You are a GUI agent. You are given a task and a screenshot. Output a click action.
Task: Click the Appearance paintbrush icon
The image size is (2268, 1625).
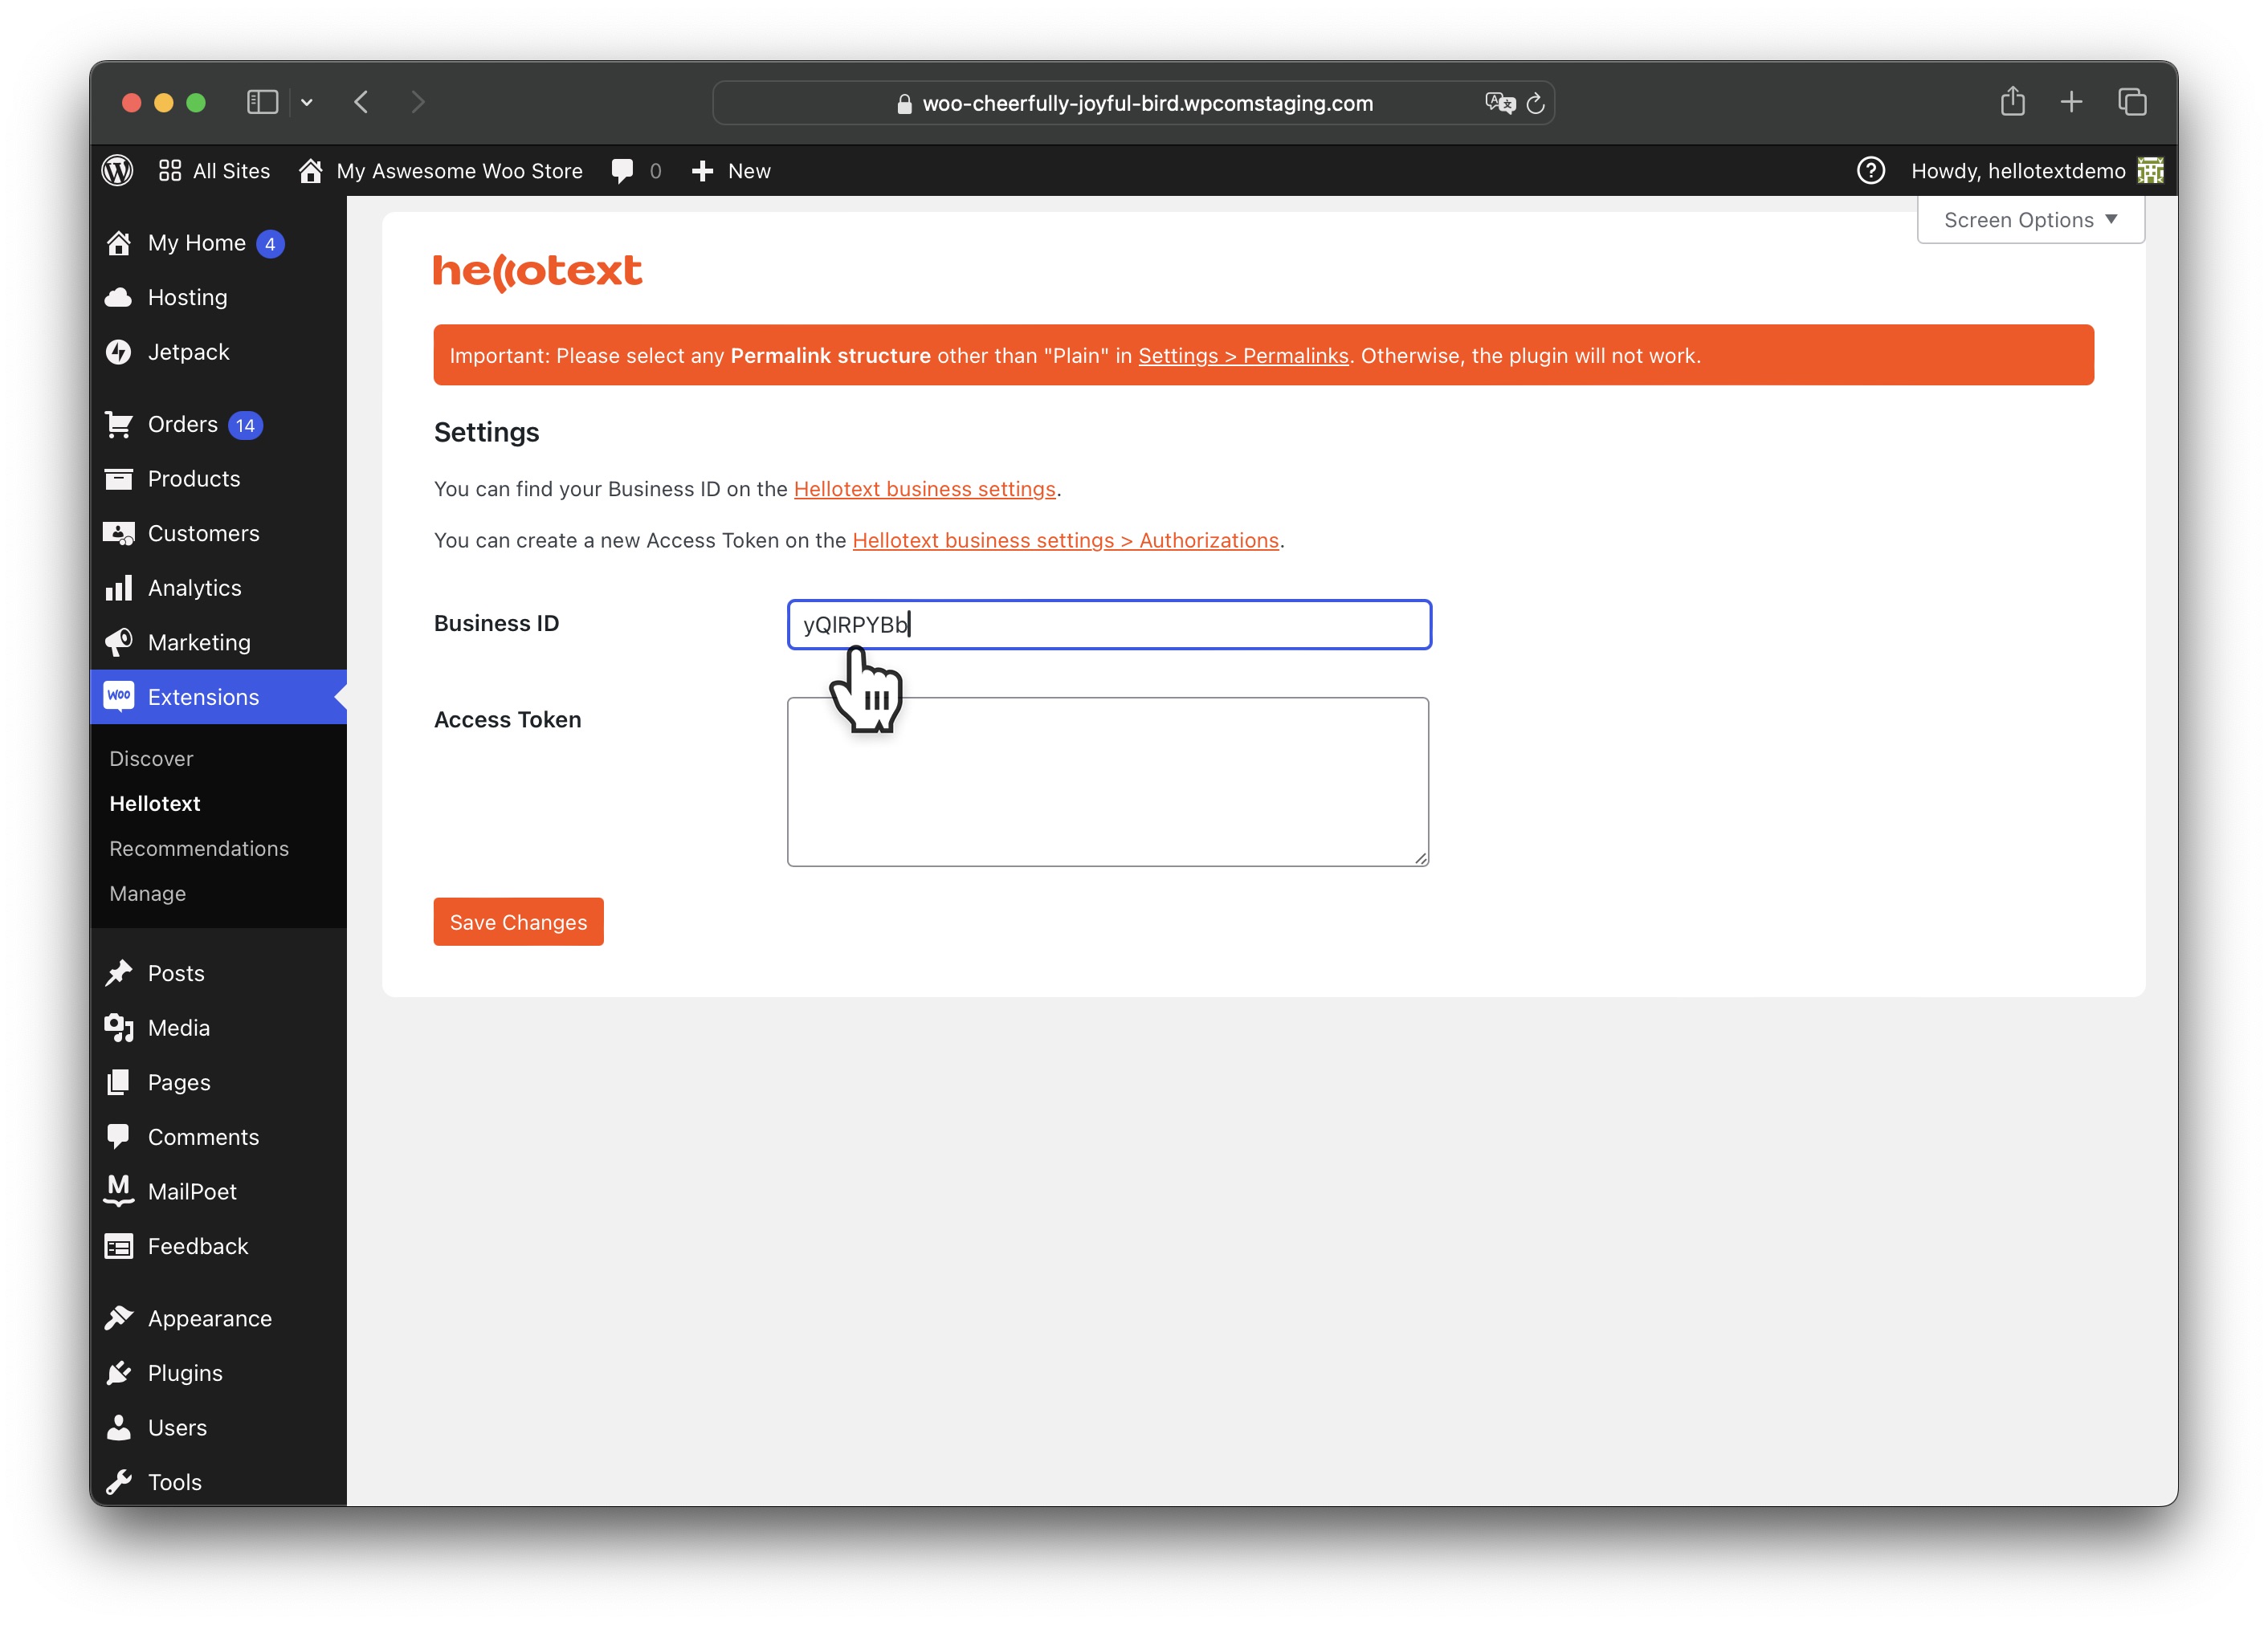click(119, 1318)
